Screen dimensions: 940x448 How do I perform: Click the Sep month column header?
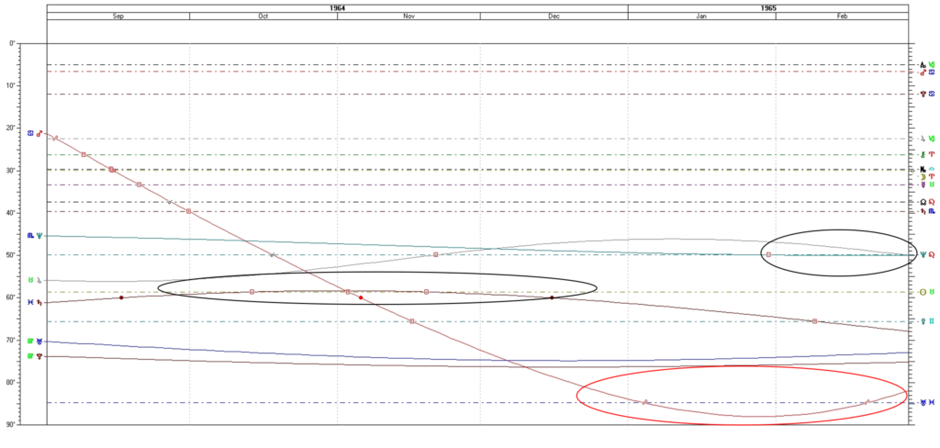tap(118, 16)
